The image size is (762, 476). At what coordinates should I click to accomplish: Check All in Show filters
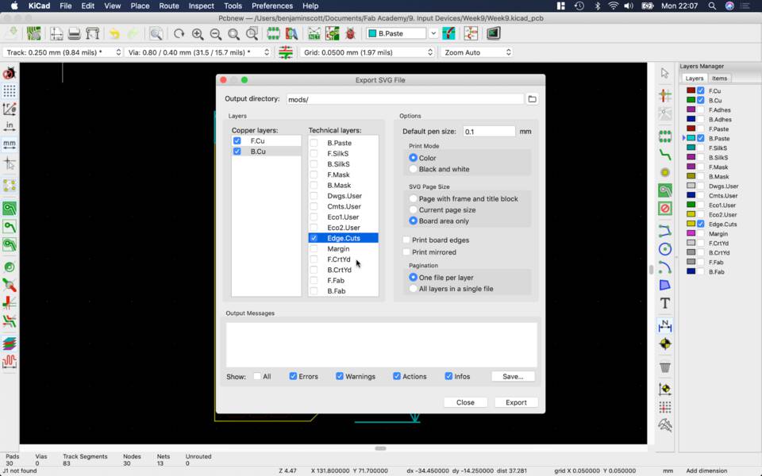(x=257, y=376)
